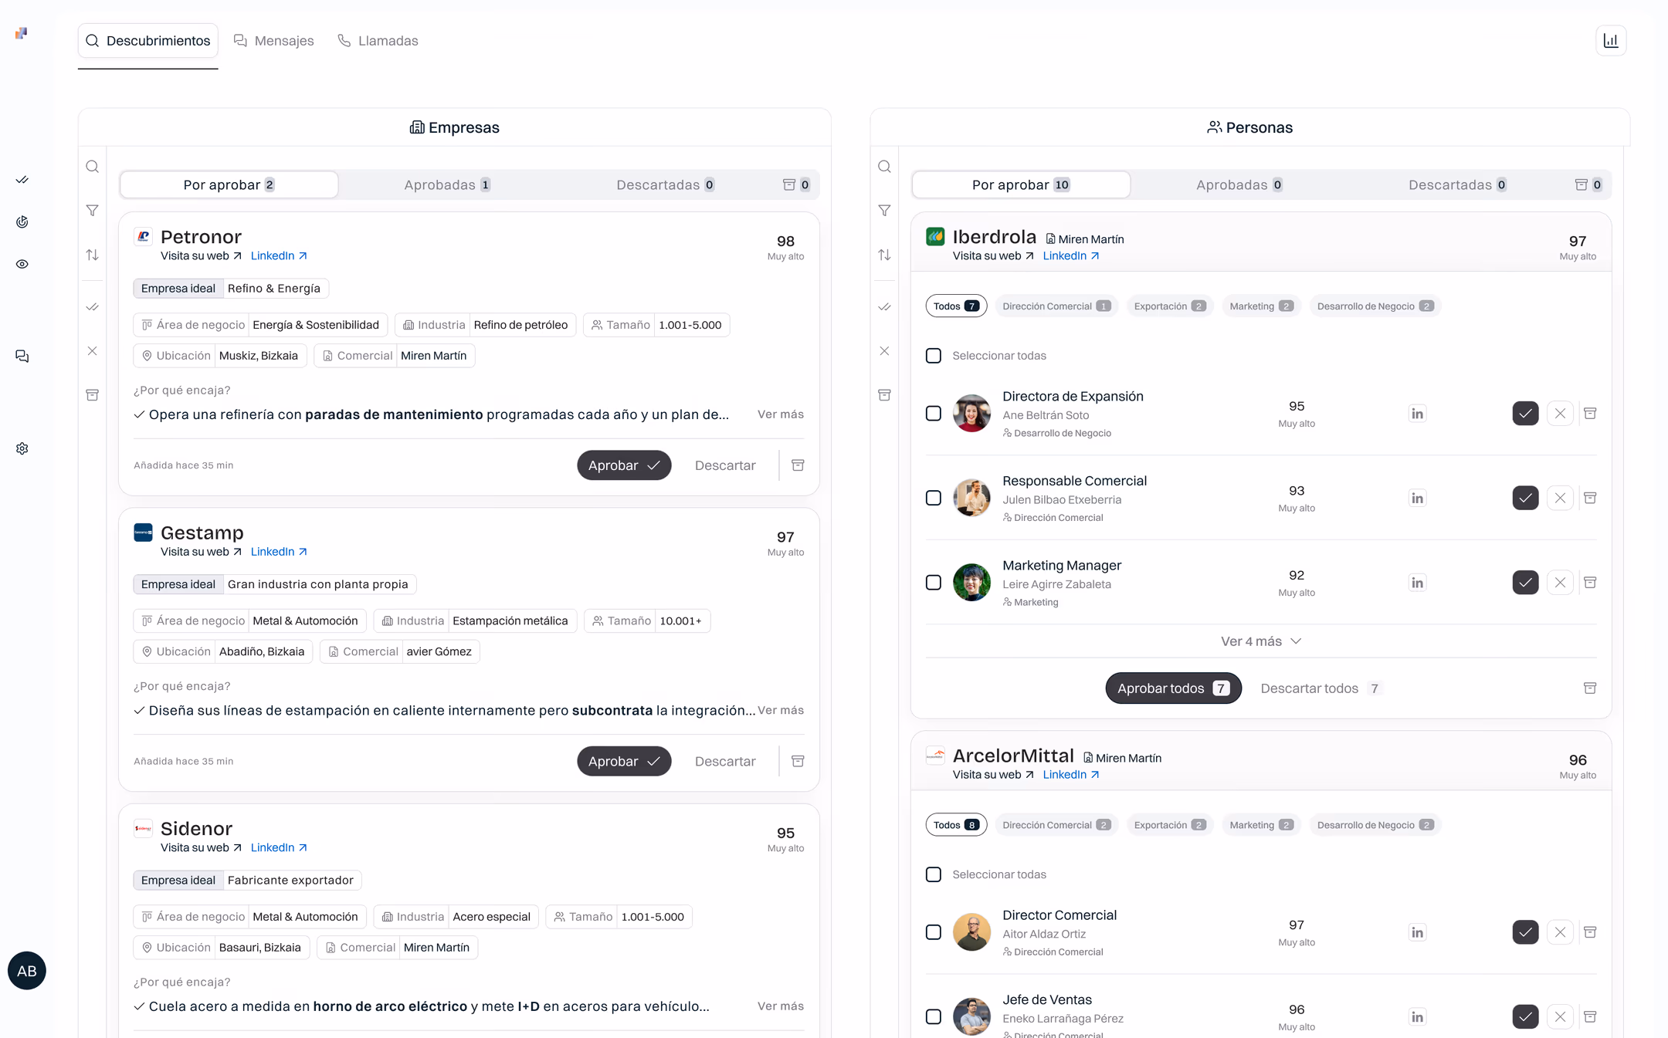Expand Ver 4 más under Iberdrola
Image resolution: width=1668 pixels, height=1038 pixels.
click(1260, 641)
